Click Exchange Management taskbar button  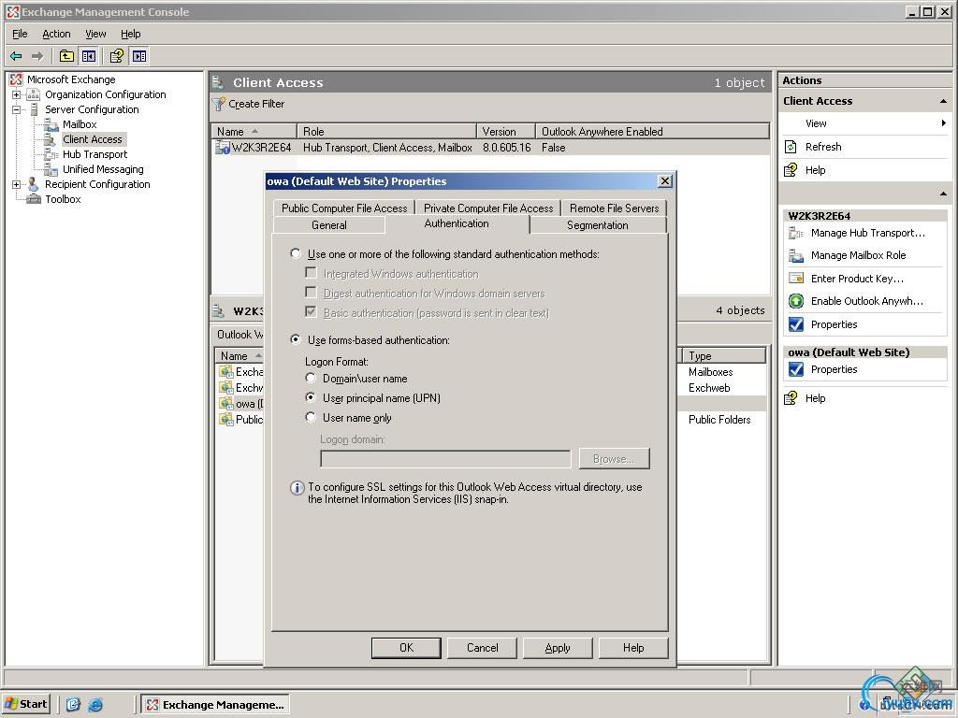(x=216, y=705)
